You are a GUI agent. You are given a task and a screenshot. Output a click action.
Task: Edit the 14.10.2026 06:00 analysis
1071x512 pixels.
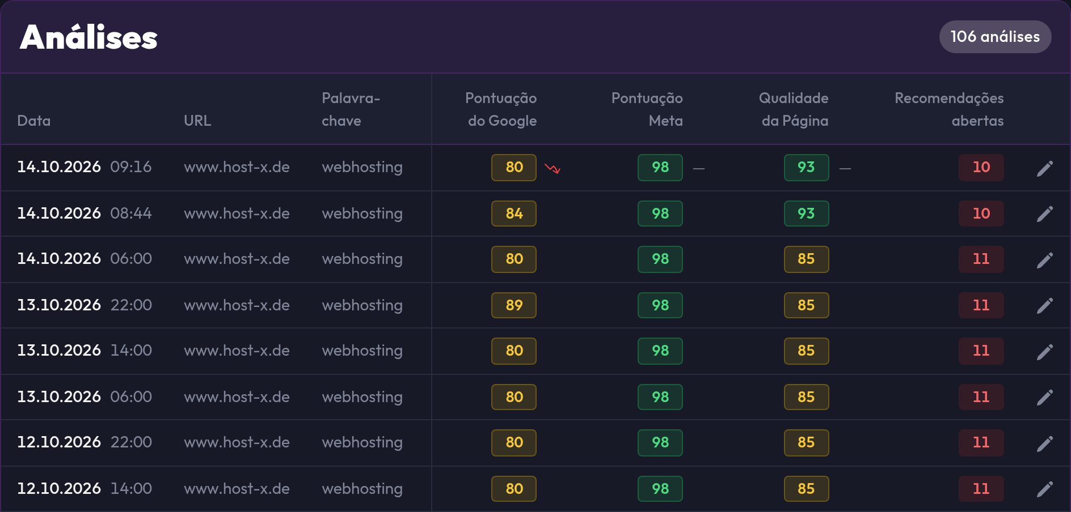[1045, 259]
